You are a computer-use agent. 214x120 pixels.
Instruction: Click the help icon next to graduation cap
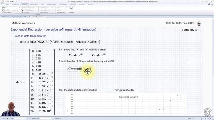click(x=212, y=4)
